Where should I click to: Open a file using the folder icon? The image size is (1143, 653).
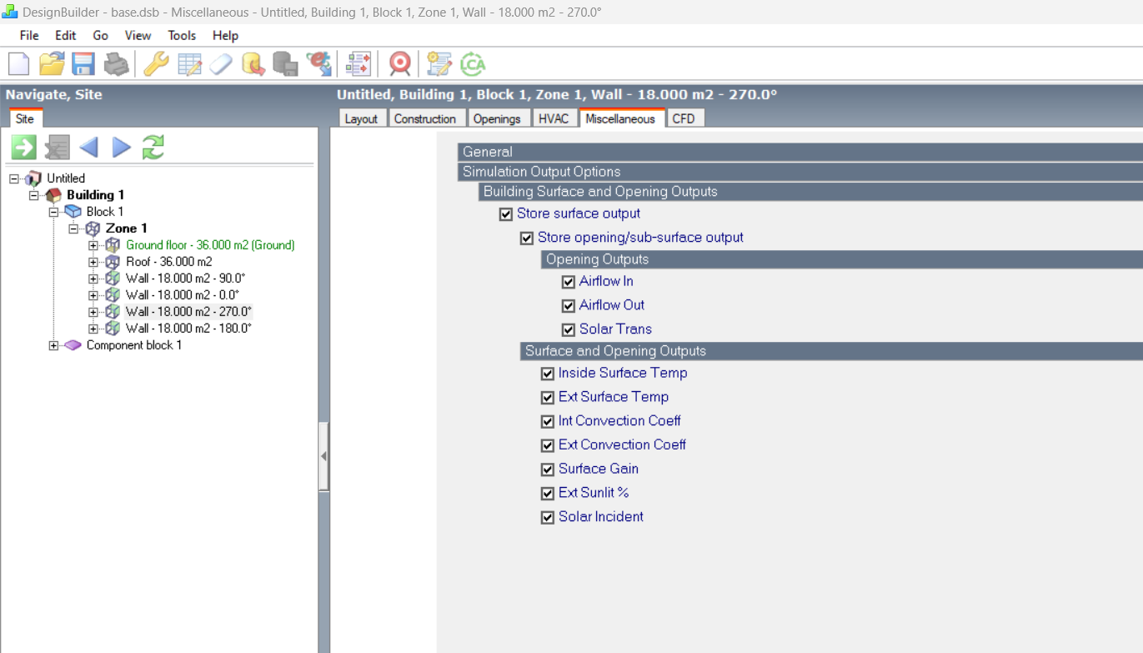tap(52, 63)
